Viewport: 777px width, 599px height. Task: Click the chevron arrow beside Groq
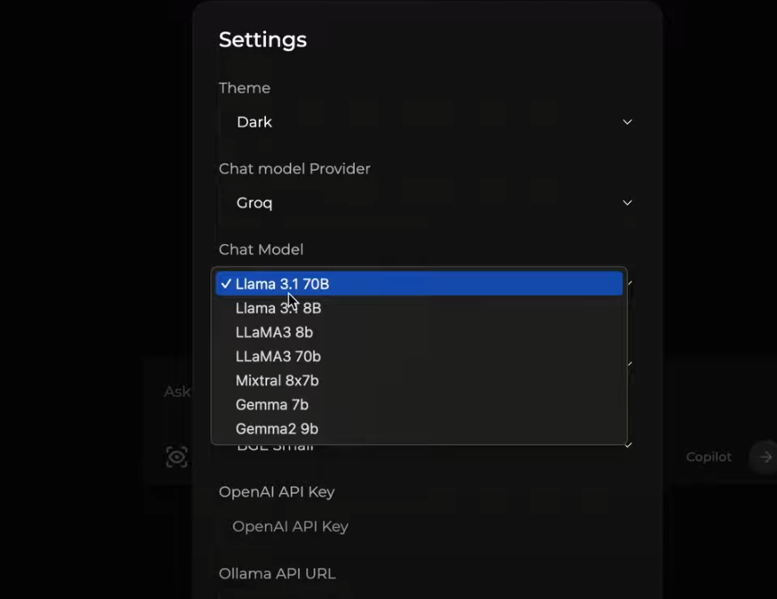pyautogui.click(x=627, y=203)
